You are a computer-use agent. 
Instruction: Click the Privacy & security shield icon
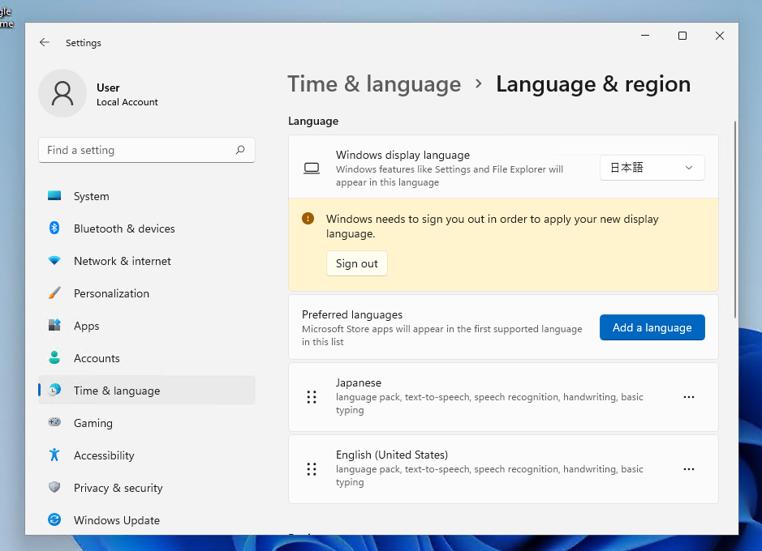[x=54, y=488]
